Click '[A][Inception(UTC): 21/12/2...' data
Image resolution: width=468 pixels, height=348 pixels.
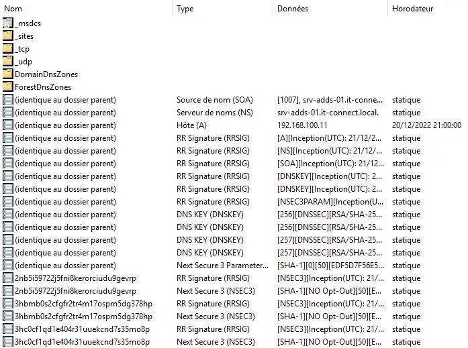tap(329, 138)
